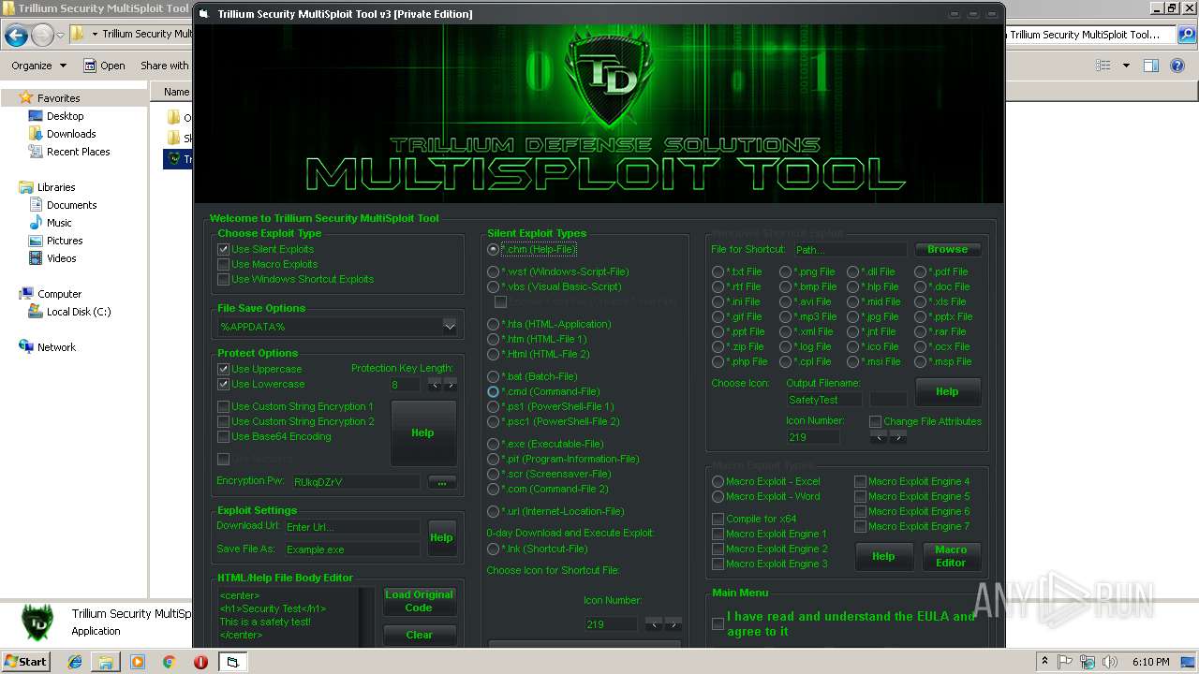Click the Explorer change view icon

[x=1103, y=66]
